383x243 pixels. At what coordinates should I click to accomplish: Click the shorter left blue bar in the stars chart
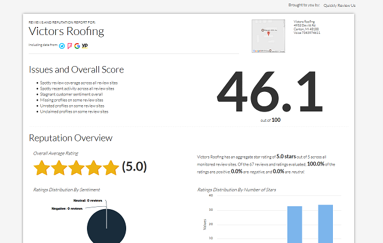pos(294,225)
